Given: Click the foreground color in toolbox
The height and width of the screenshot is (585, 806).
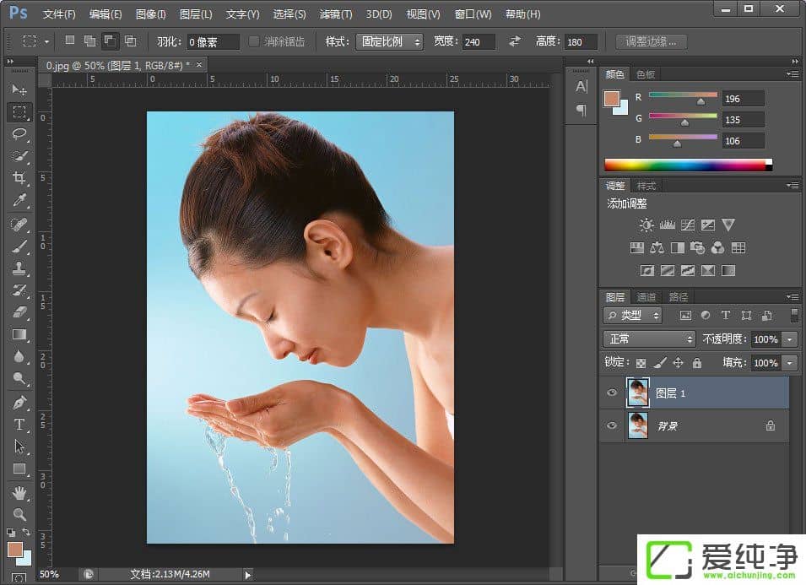Looking at the screenshot, I should click(x=15, y=550).
